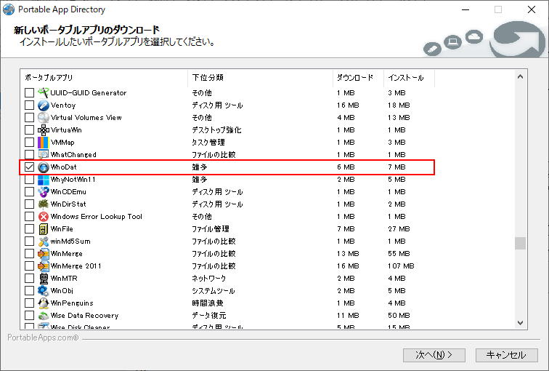This screenshot has width=549, height=371.
Task: Click the WinMerge app icon
Action: click(x=43, y=254)
